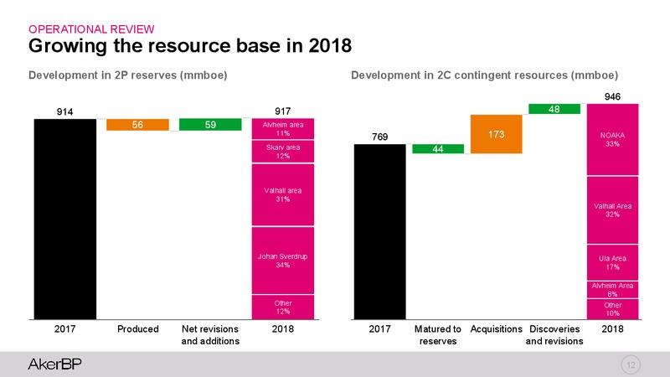670x377 pixels.
Task: Click the green Net revisions bar '59'
Action: [x=210, y=125]
